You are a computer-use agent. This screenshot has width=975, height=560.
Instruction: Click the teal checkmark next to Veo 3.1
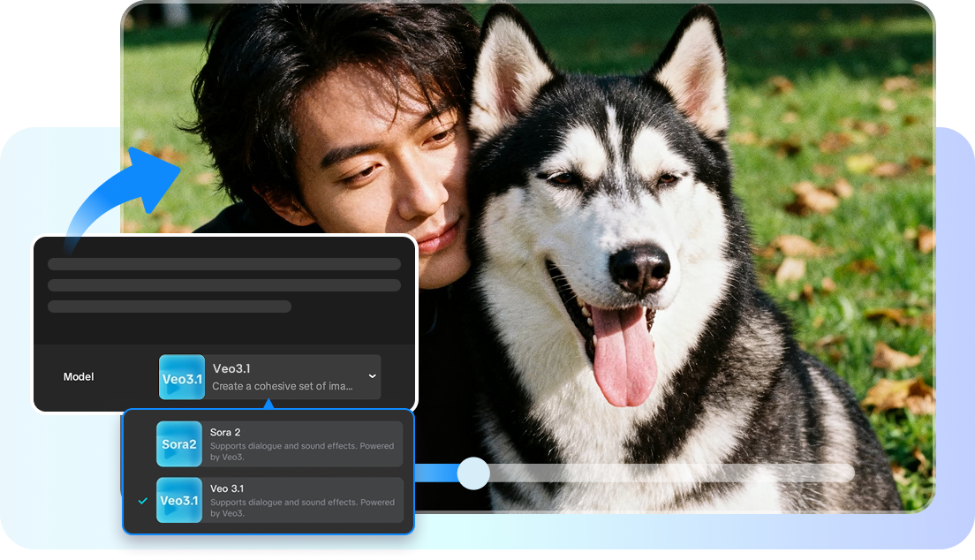coord(142,500)
